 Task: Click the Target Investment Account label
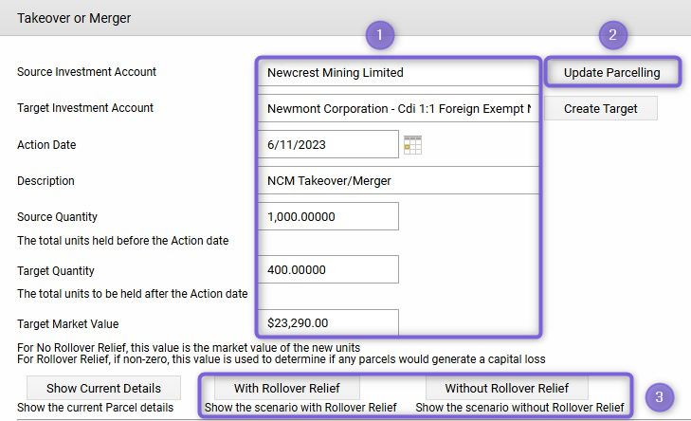click(x=85, y=108)
